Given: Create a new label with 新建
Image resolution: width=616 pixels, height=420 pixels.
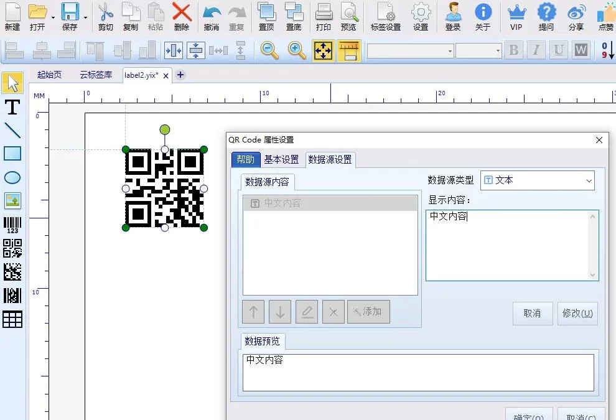Looking at the screenshot, I should point(12,16).
